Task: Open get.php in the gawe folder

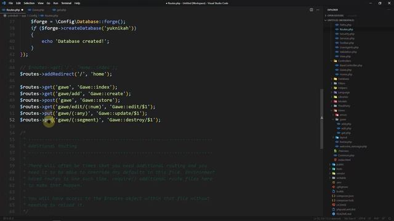Action: tap(346, 133)
